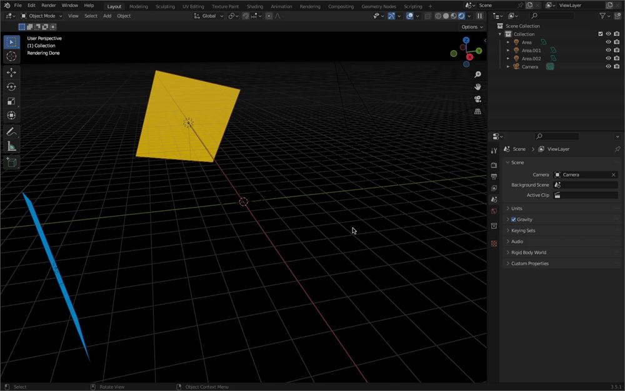
Task: Choose the Move tool
Action: (11, 72)
